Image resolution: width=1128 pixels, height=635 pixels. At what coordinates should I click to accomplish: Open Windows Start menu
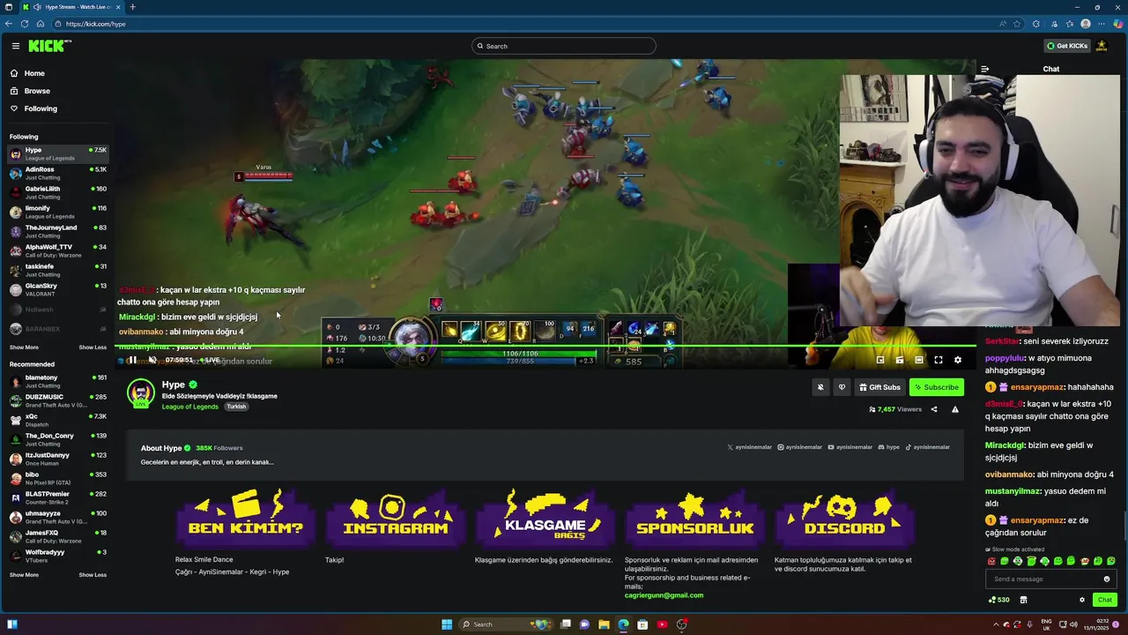click(x=447, y=624)
